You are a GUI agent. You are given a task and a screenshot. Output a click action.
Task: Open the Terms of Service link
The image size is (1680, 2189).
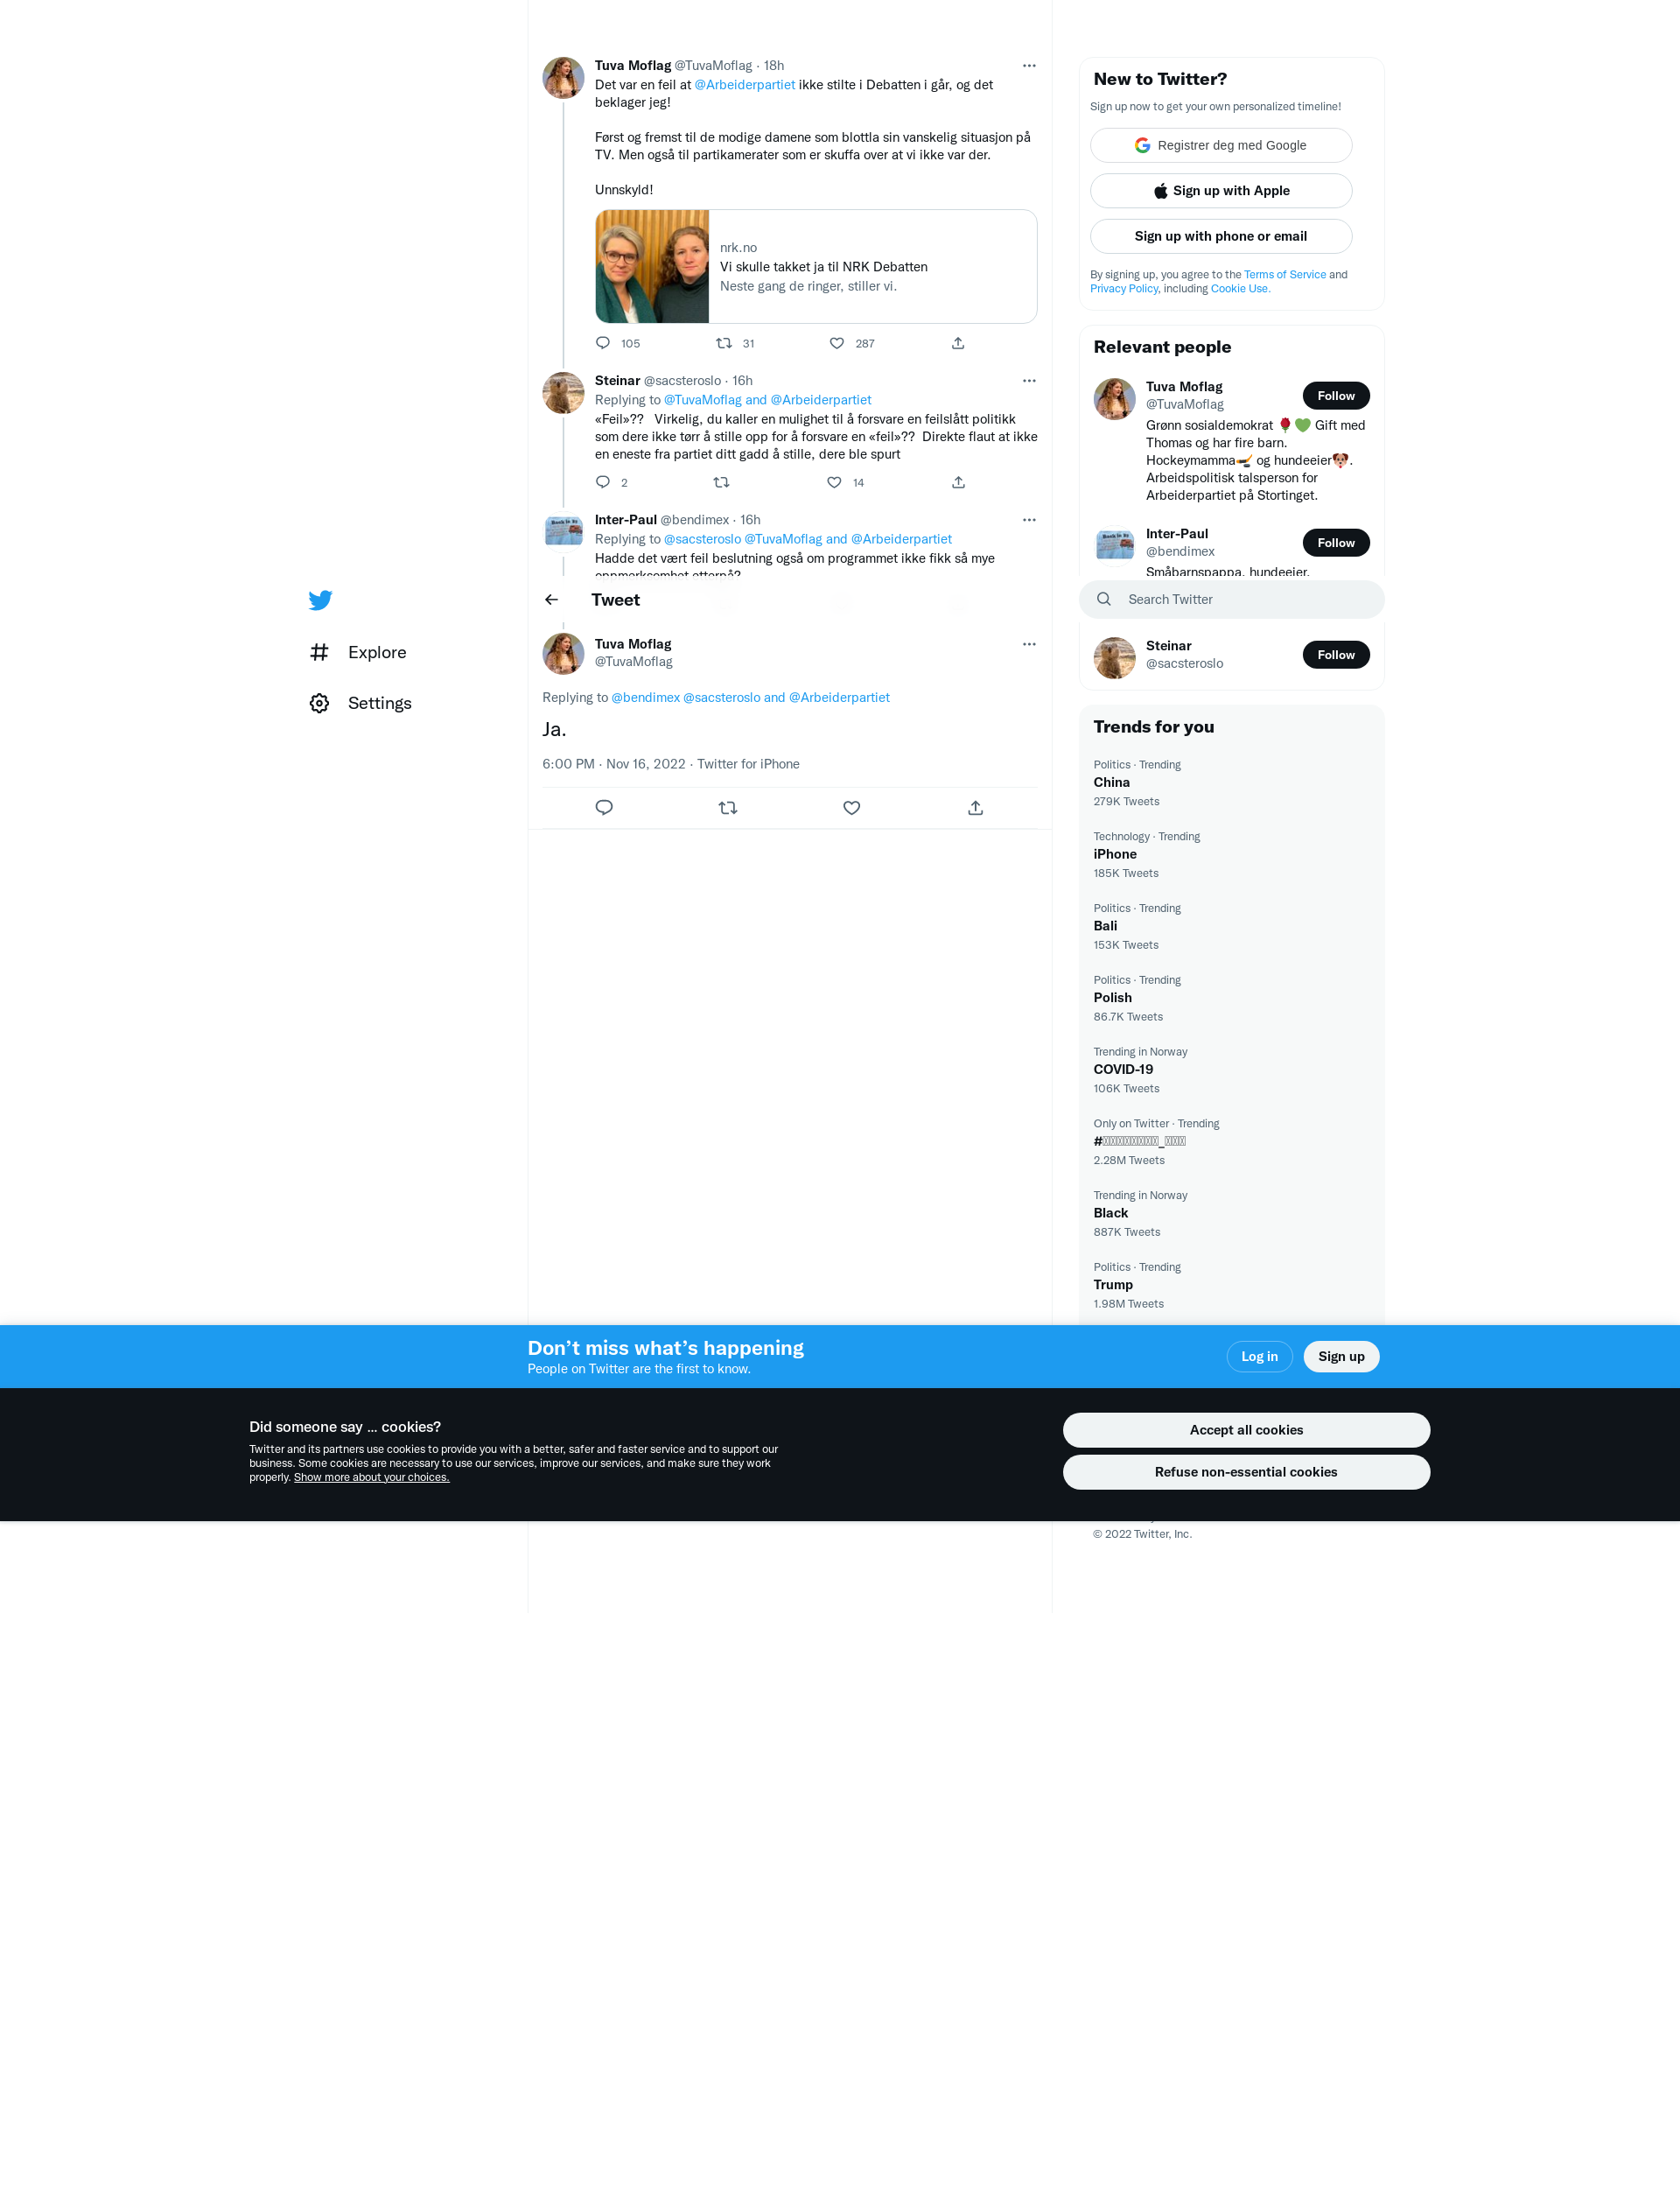click(1285, 275)
